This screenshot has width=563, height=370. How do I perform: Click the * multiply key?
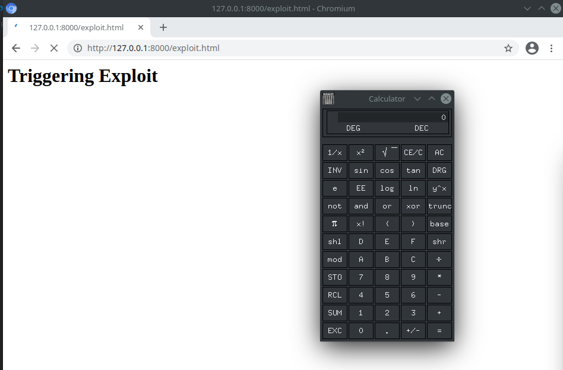[x=439, y=277]
